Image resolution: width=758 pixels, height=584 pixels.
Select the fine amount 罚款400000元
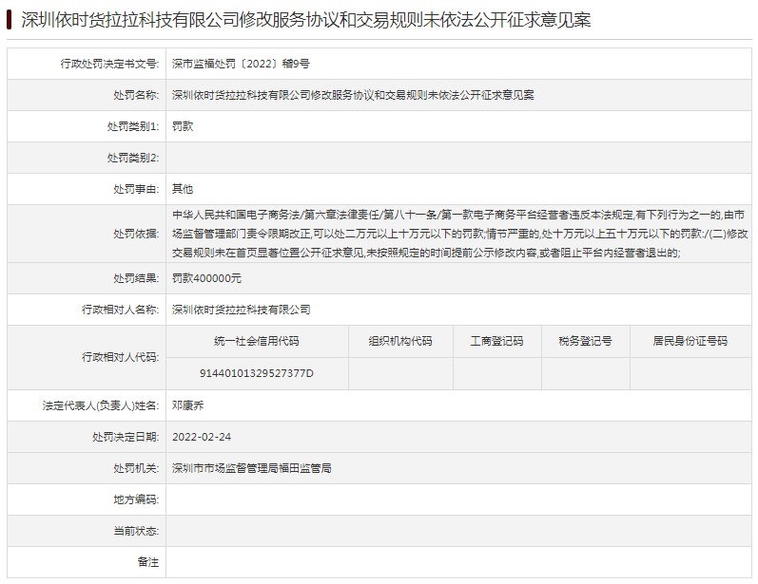(x=206, y=278)
